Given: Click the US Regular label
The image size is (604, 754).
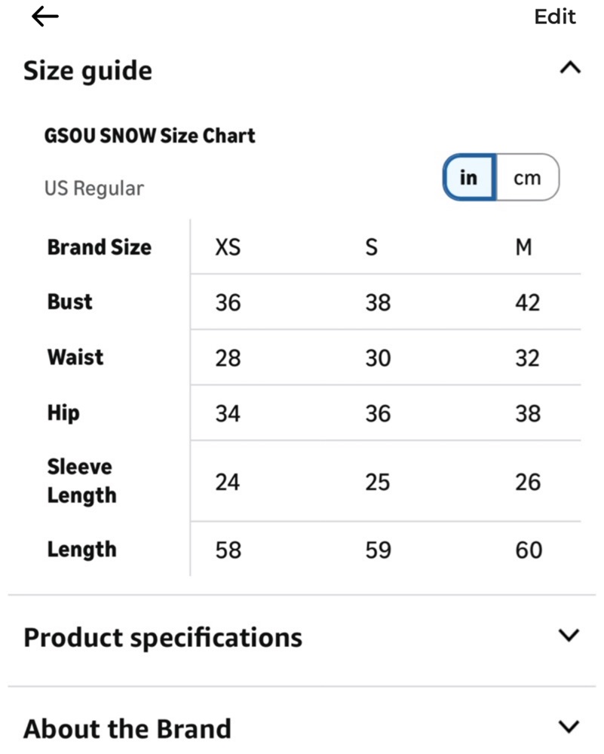Looking at the screenshot, I should click(x=94, y=188).
